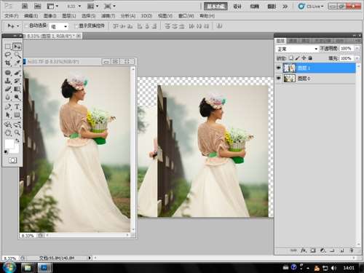Choose the Horizontal Type tool
Viewport: 364px width, 273px height.
coord(17,106)
